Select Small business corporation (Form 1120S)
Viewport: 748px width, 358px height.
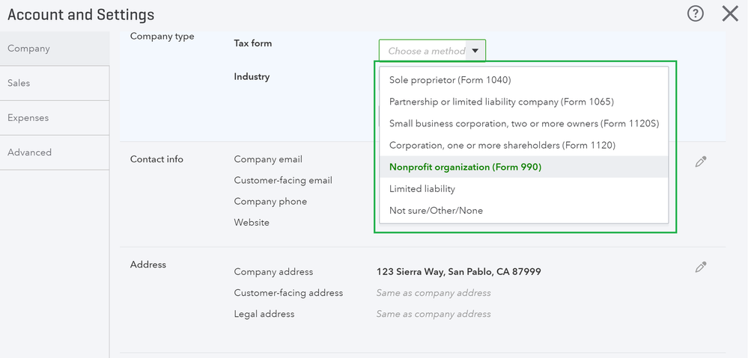click(523, 123)
